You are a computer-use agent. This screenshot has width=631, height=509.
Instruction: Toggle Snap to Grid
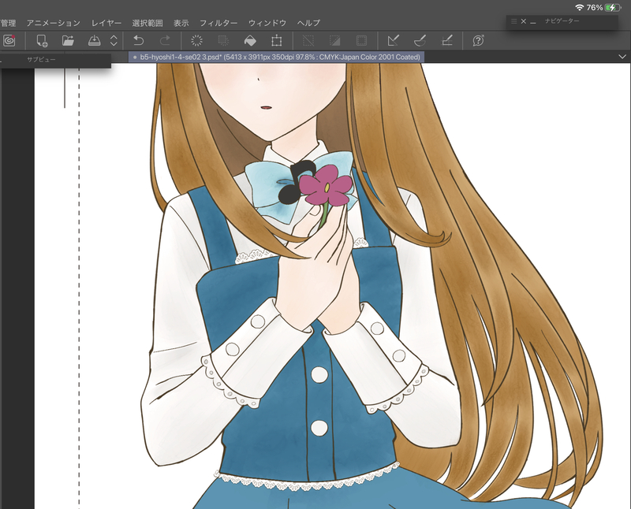point(446,40)
